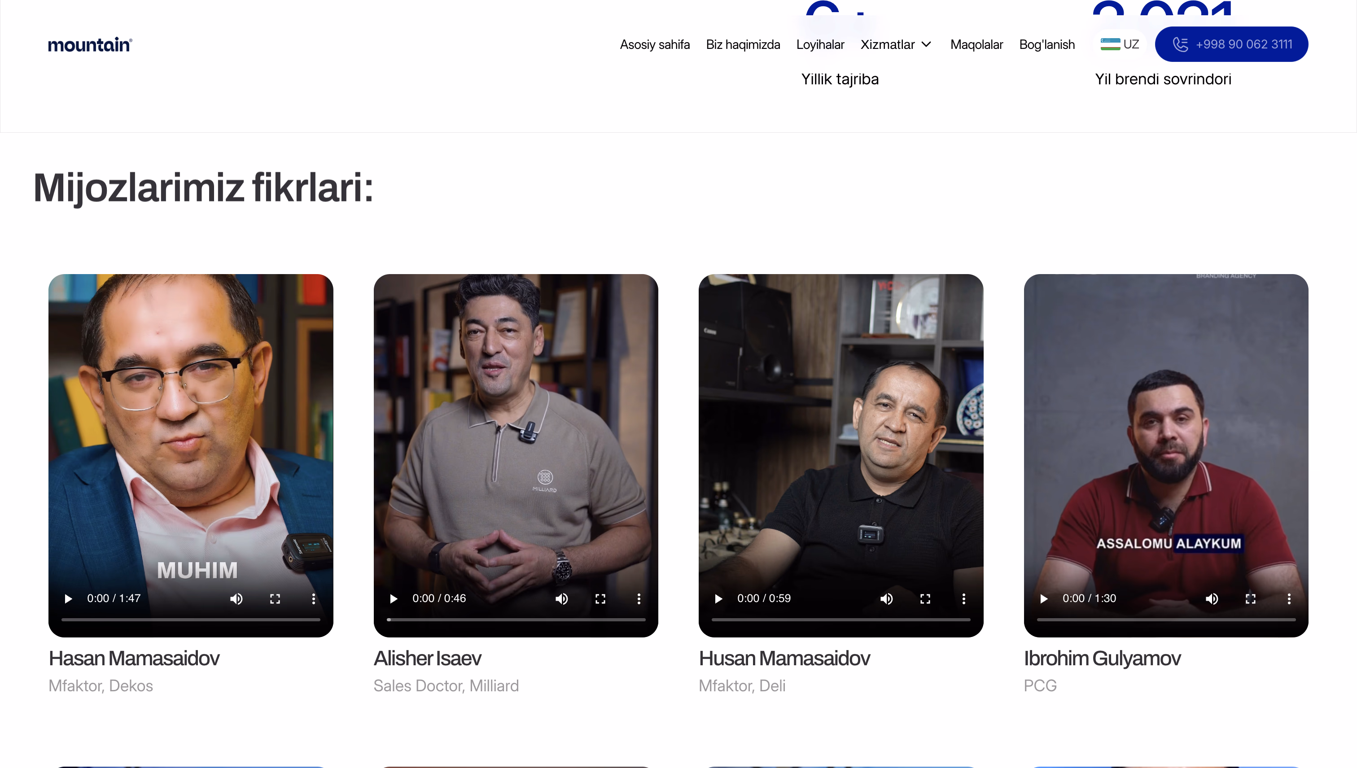Go to Bog'lanish page
The height and width of the screenshot is (768, 1357).
coord(1047,44)
